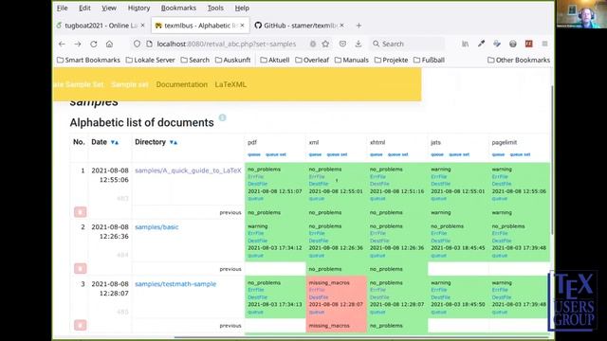Screen dimensions: 607x341
Task: Click the red delete button for row 3
Action: 80,325
